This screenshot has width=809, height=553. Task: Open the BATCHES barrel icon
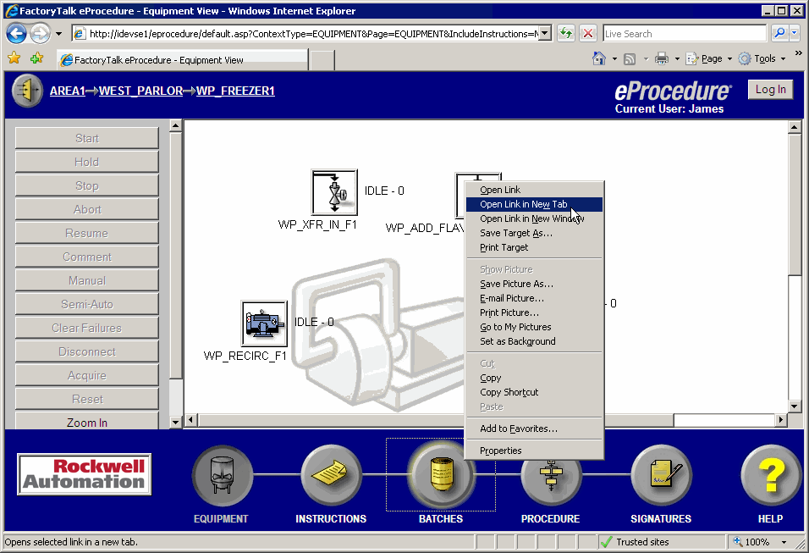point(441,475)
